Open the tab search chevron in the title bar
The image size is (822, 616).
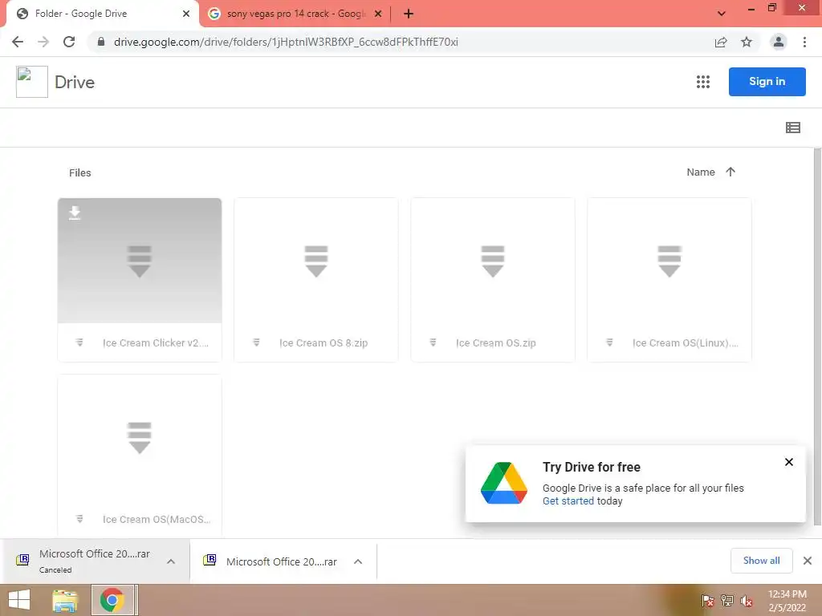(x=722, y=14)
